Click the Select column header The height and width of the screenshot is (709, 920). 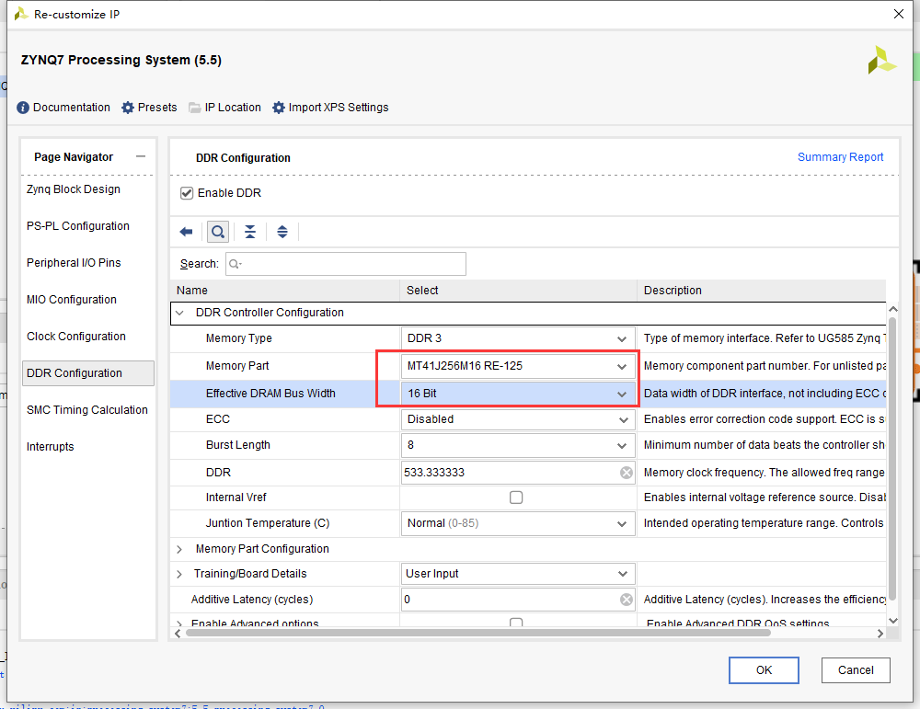pyautogui.click(x=519, y=291)
